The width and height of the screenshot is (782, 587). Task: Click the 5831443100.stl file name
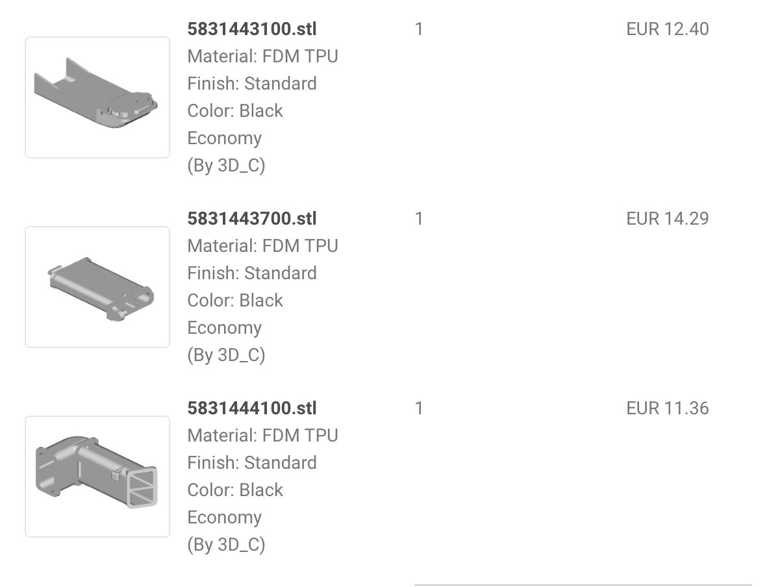tap(252, 29)
